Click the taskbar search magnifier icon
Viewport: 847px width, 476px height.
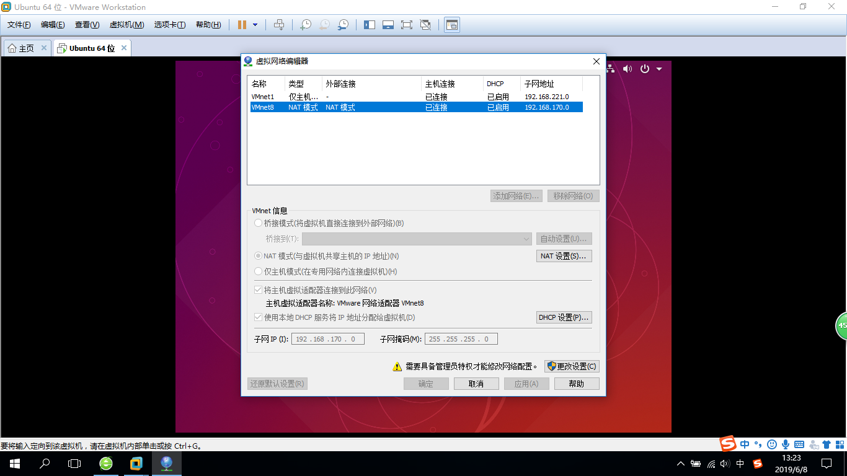[45, 464]
